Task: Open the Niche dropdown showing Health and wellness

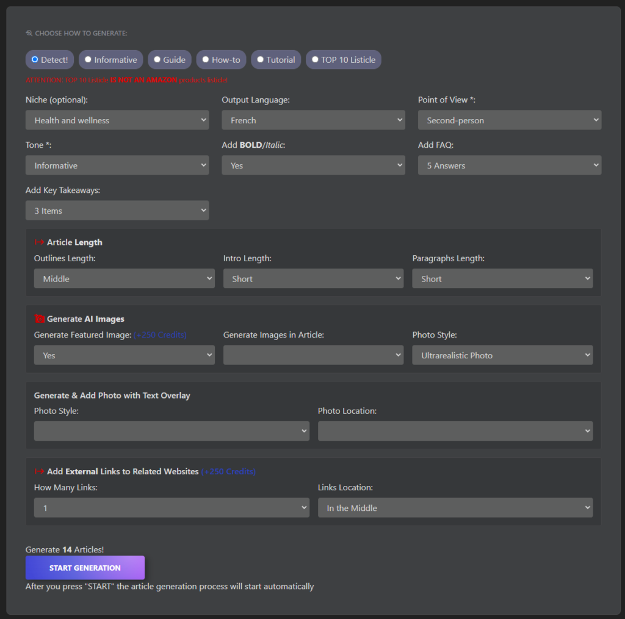Action: (117, 120)
